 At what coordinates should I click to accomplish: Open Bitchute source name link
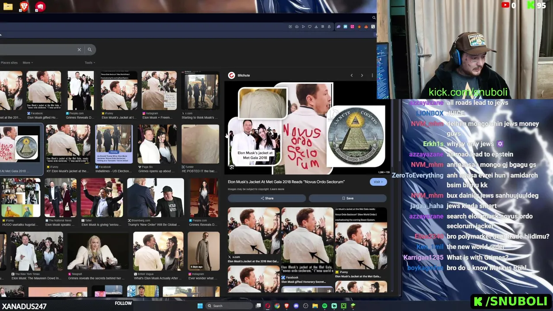click(x=244, y=76)
